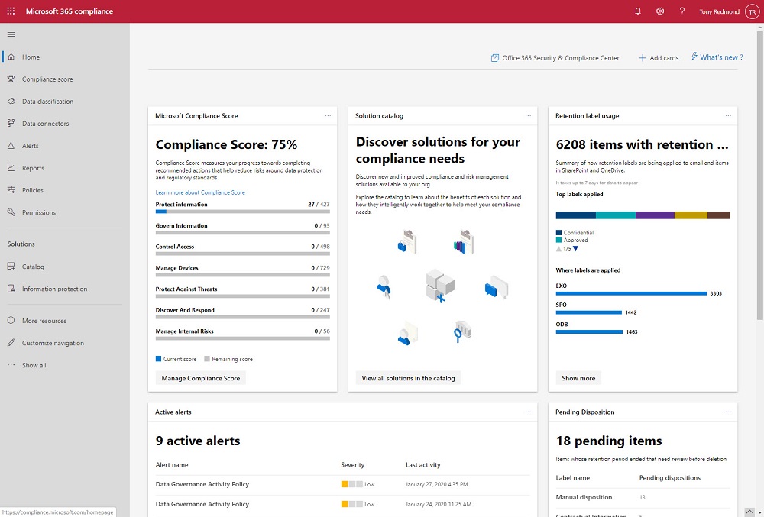Viewport: 764px width, 517px height.
Task: Open the notifications bell
Action: click(638, 11)
